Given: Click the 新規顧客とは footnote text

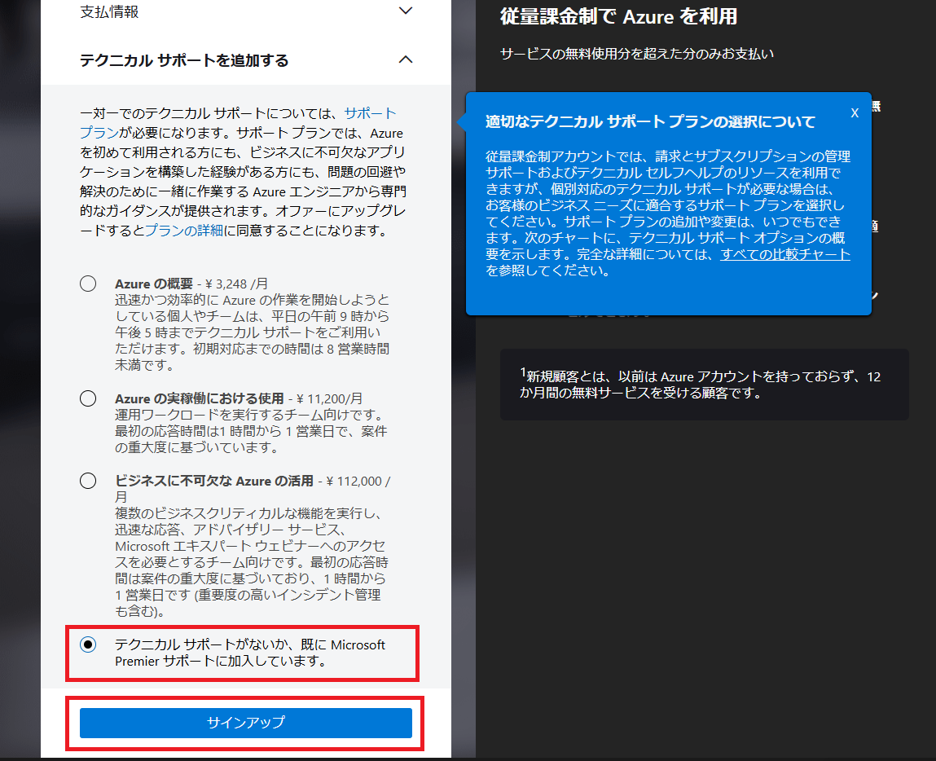Looking at the screenshot, I should [700, 384].
